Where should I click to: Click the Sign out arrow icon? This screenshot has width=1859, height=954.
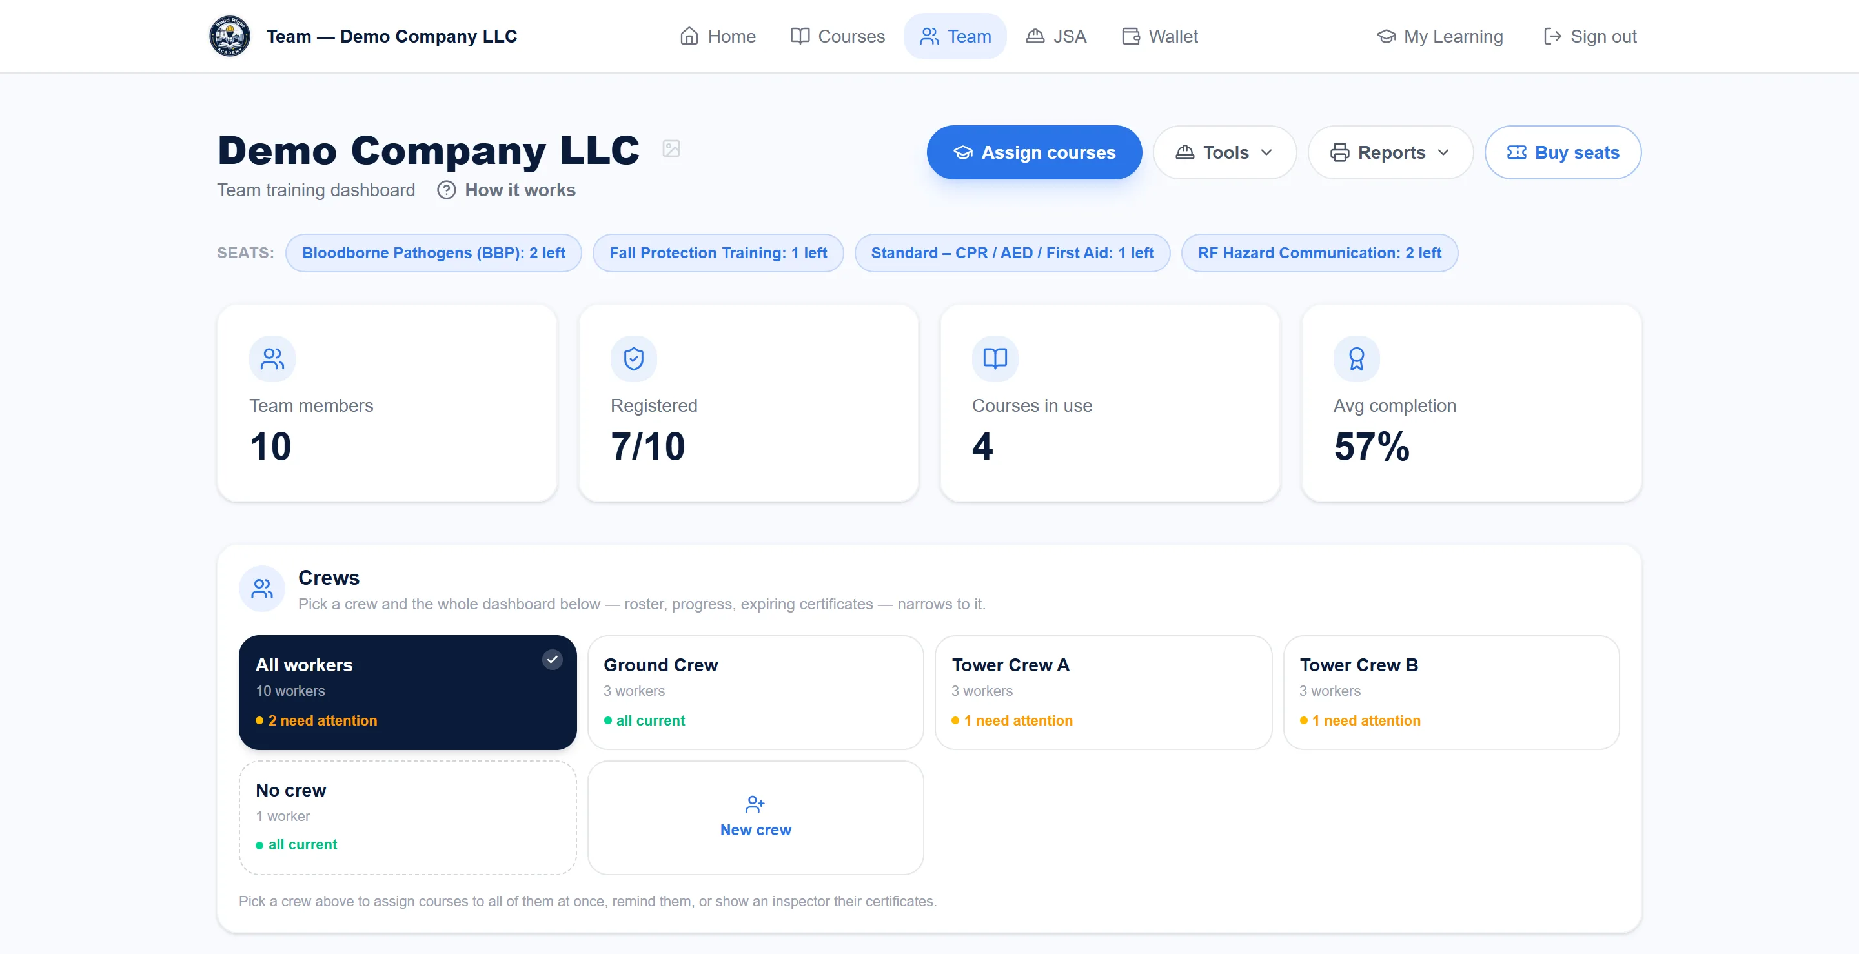coord(1552,36)
